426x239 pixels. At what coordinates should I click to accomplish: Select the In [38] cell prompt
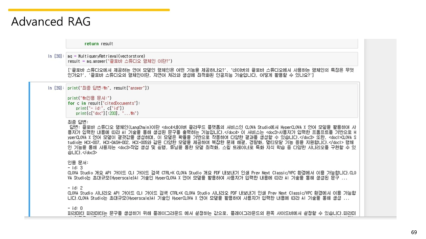point(56,56)
